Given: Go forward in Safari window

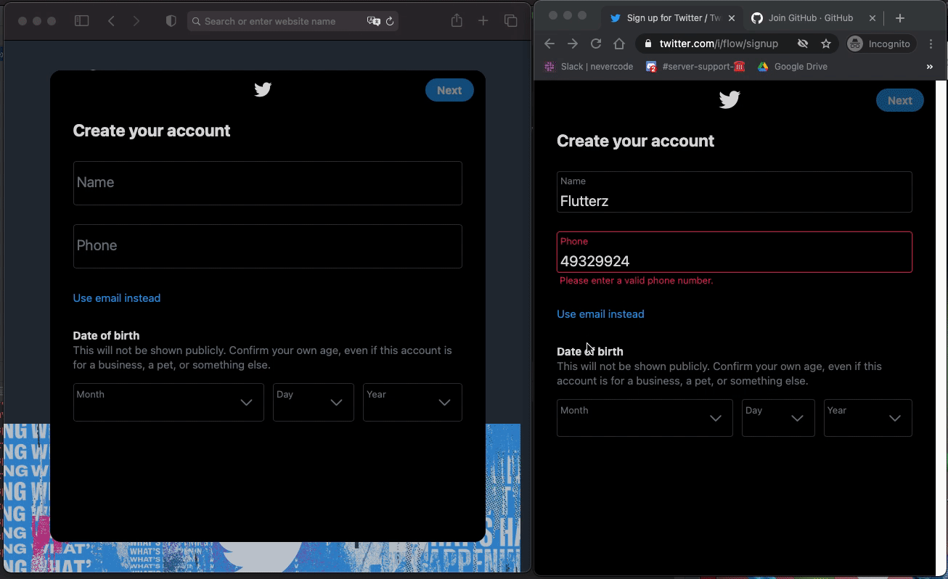Looking at the screenshot, I should (x=136, y=21).
